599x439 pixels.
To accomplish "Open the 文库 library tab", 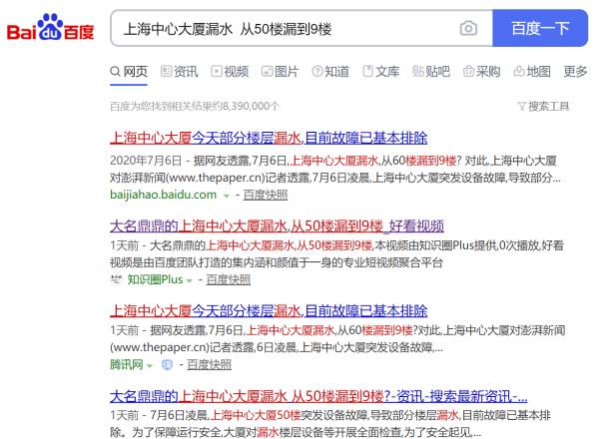I will click(382, 72).
